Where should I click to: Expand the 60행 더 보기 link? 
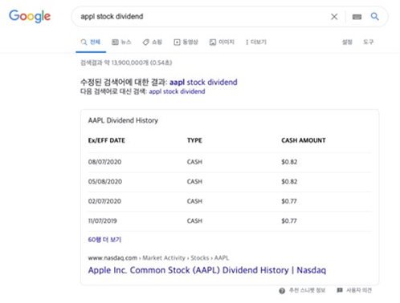(x=104, y=240)
